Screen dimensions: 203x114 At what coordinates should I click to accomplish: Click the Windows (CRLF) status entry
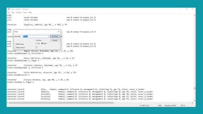[170, 105]
